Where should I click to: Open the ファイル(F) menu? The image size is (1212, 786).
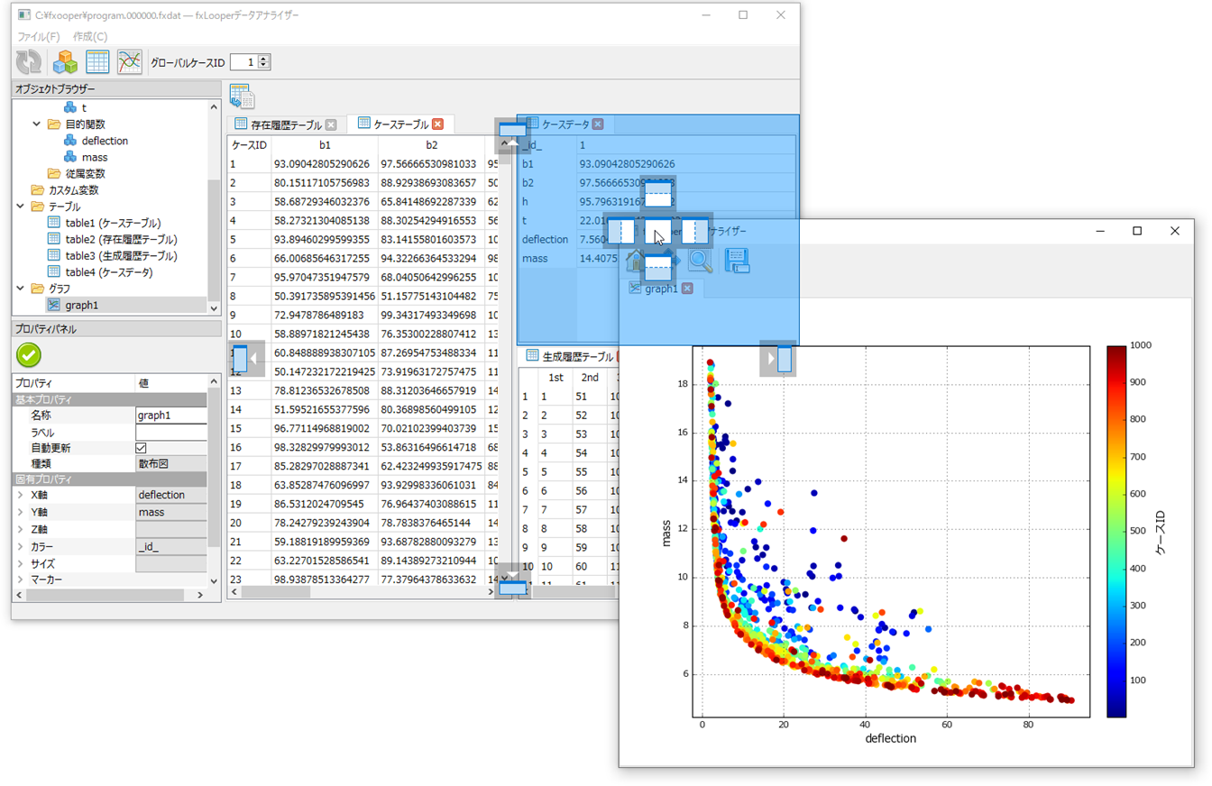(39, 37)
